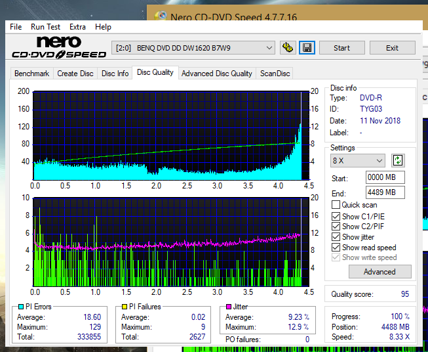Disable Show jitter option
The width and height of the screenshot is (428, 352).
coord(336,237)
